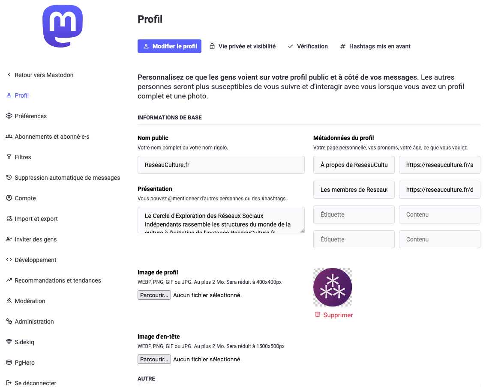Open Préférences via its gear icon
Image resolution: width=489 pixels, height=390 pixels.
[x=9, y=116]
